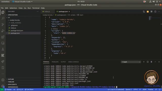Click the Prettier status bar item
This screenshot has width=162, height=91.
(151, 89)
